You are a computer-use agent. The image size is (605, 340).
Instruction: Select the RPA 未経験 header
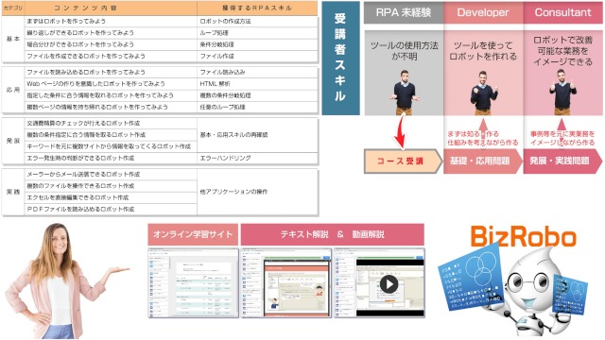tap(404, 12)
